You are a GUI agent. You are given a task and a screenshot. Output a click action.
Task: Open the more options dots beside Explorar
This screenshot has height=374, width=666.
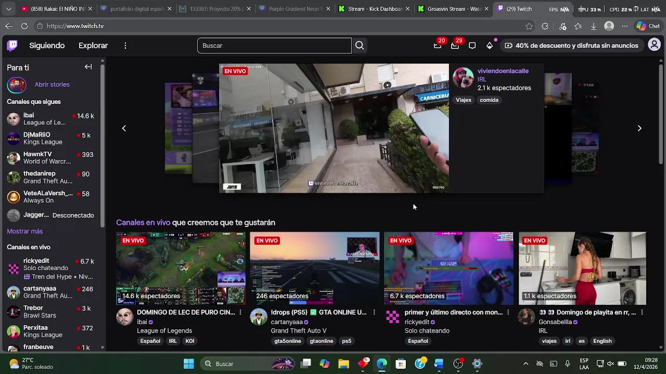(x=125, y=46)
